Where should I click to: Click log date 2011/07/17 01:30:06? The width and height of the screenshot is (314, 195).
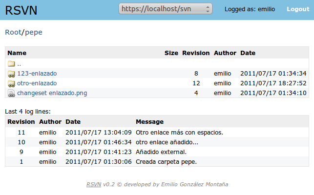pyautogui.click(x=99, y=161)
